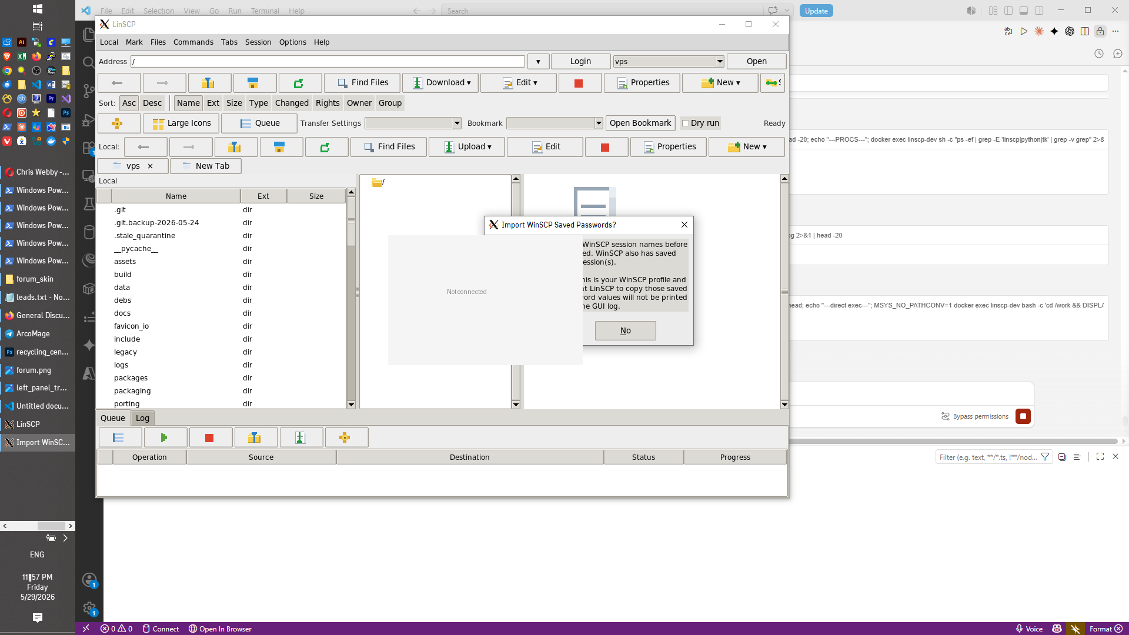Click queue folder icon button
The width and height of the screenshot is (1129, 635).
[x=256, y=437]
